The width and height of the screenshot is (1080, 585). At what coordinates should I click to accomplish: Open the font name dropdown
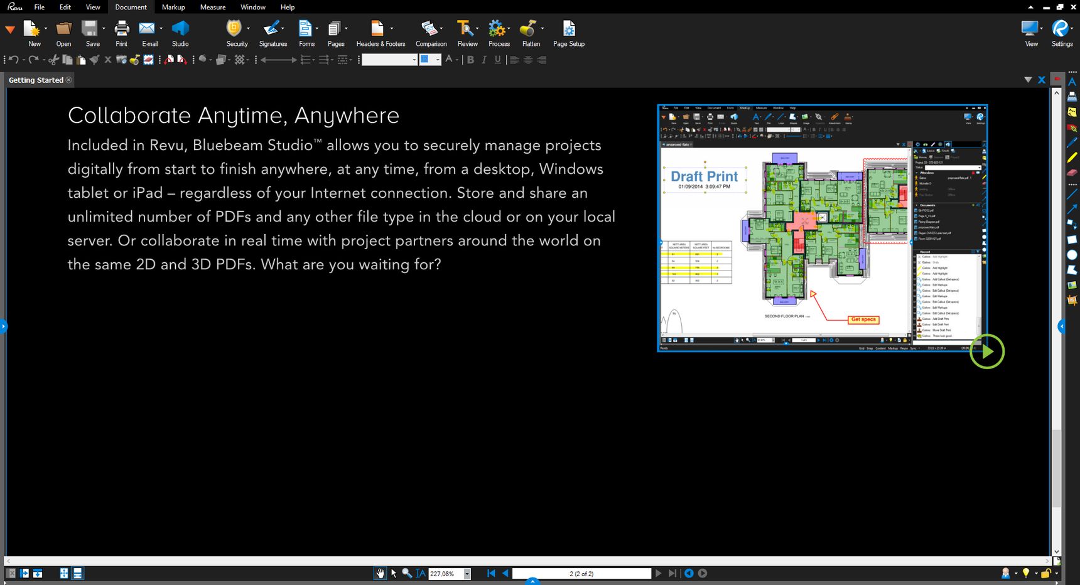coord(414,60)
